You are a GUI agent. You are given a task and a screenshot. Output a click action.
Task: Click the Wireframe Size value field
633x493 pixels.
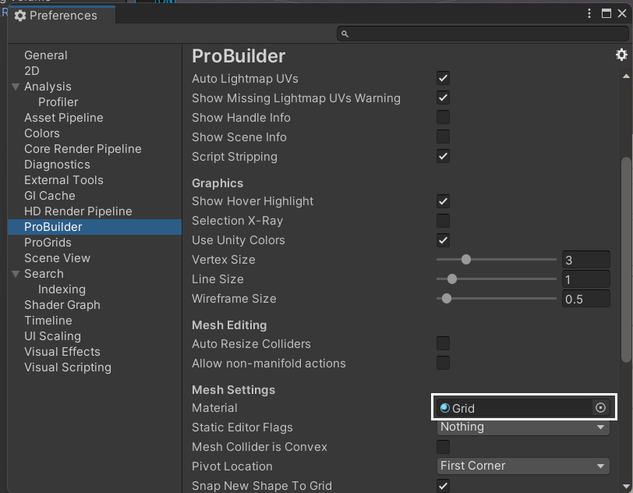tap(585, 299)
